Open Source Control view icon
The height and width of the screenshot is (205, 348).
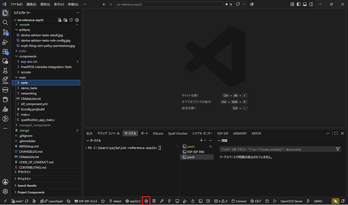click(5, 32)
